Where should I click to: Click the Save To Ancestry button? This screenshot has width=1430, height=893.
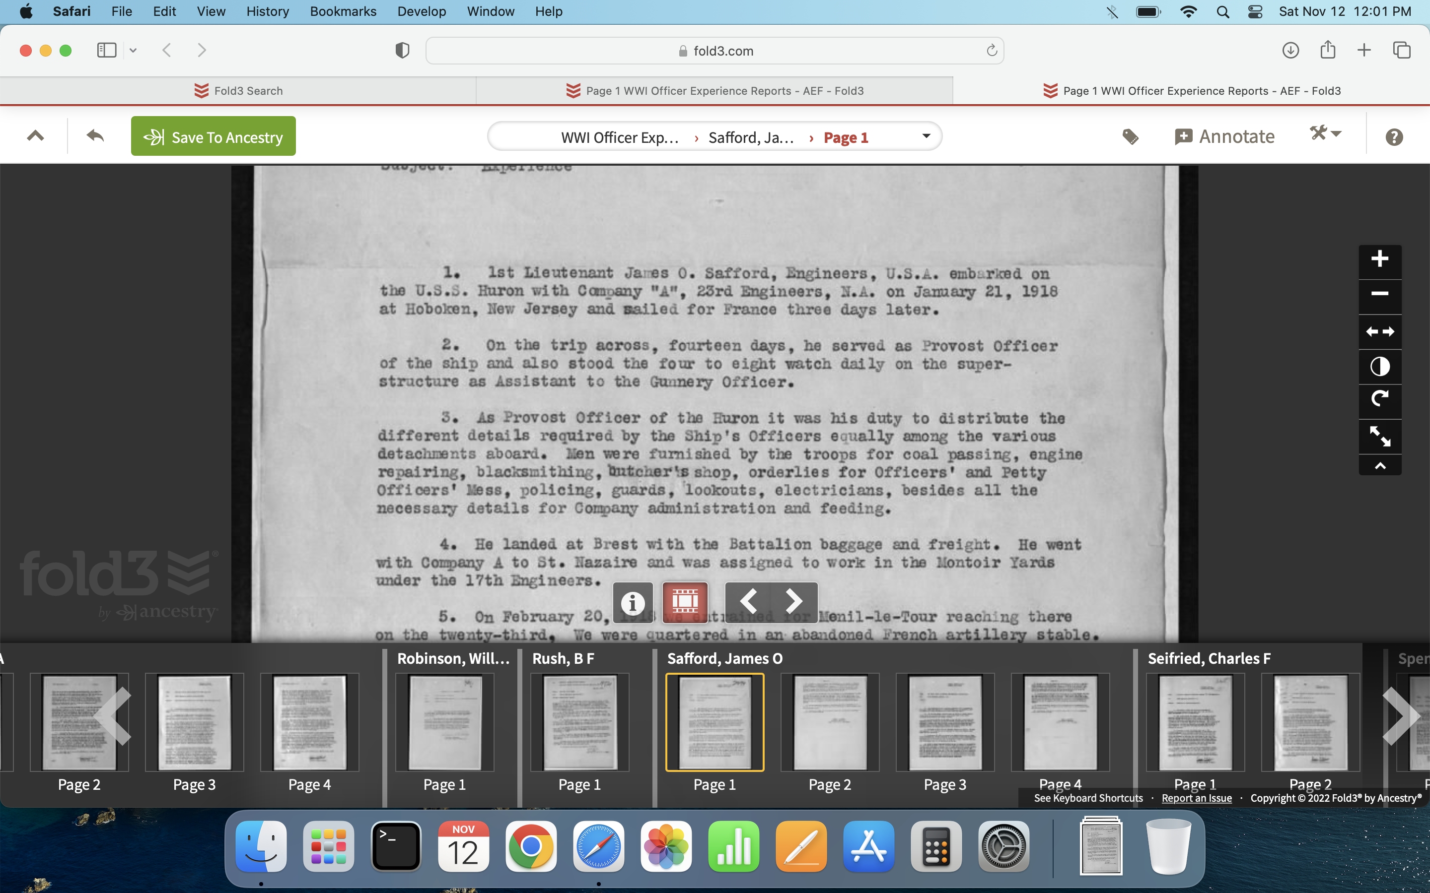tap(214, 137)
